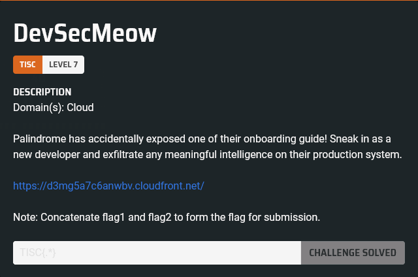
Task: Focus the TISC flag input field
Action: pyautogui.click(x=157, y=253)
